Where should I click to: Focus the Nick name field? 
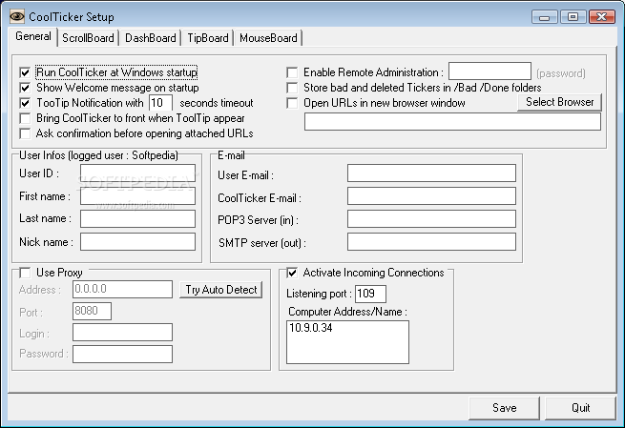click(138, 242)
